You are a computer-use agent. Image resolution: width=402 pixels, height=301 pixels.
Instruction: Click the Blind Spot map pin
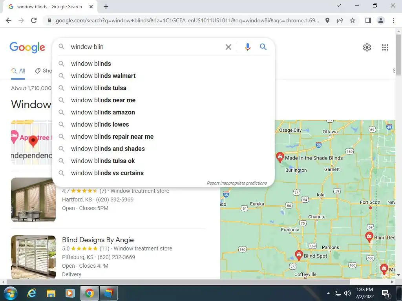point(299,255)
